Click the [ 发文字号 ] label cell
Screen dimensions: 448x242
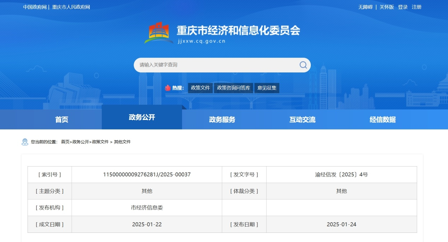click(244, 175)
